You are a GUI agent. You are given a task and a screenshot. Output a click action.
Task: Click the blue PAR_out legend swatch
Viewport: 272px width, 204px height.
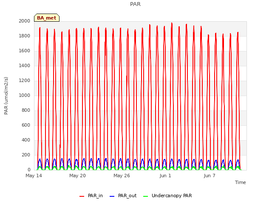click(x=112, y=196)
